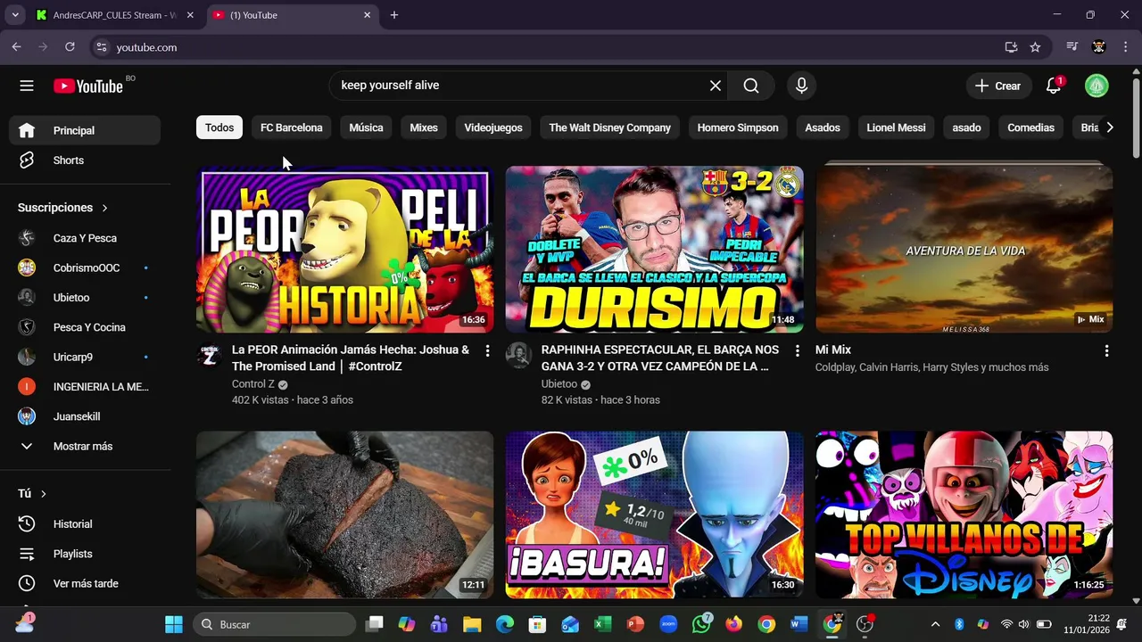Open site information icon in address bar
The image size is (1142, 642).
101,47
